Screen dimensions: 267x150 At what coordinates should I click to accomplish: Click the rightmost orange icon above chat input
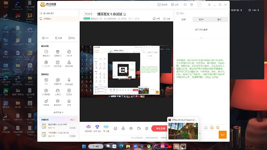point(218,127)
